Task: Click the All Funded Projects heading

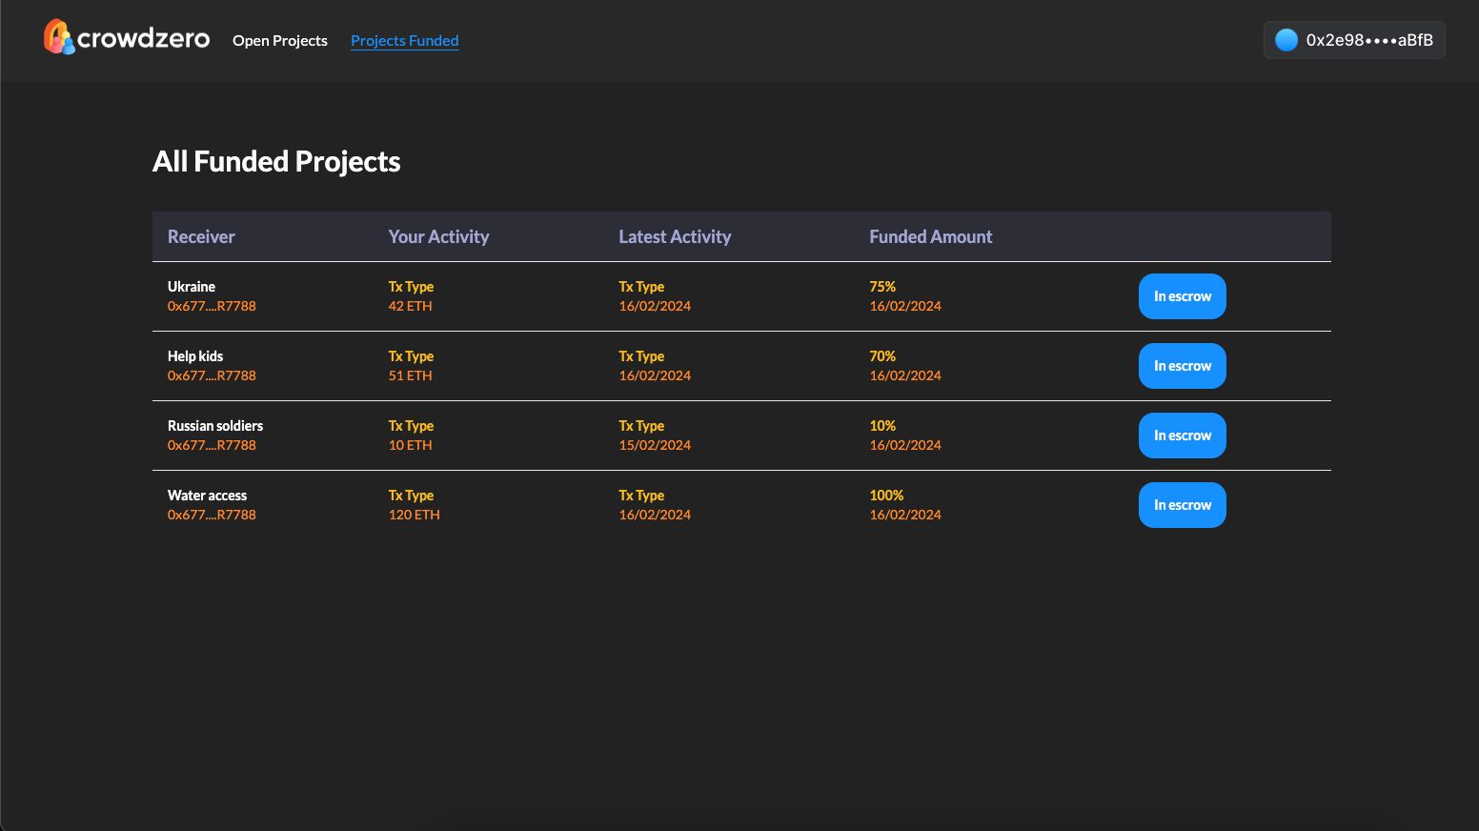Action: point(276,161)
